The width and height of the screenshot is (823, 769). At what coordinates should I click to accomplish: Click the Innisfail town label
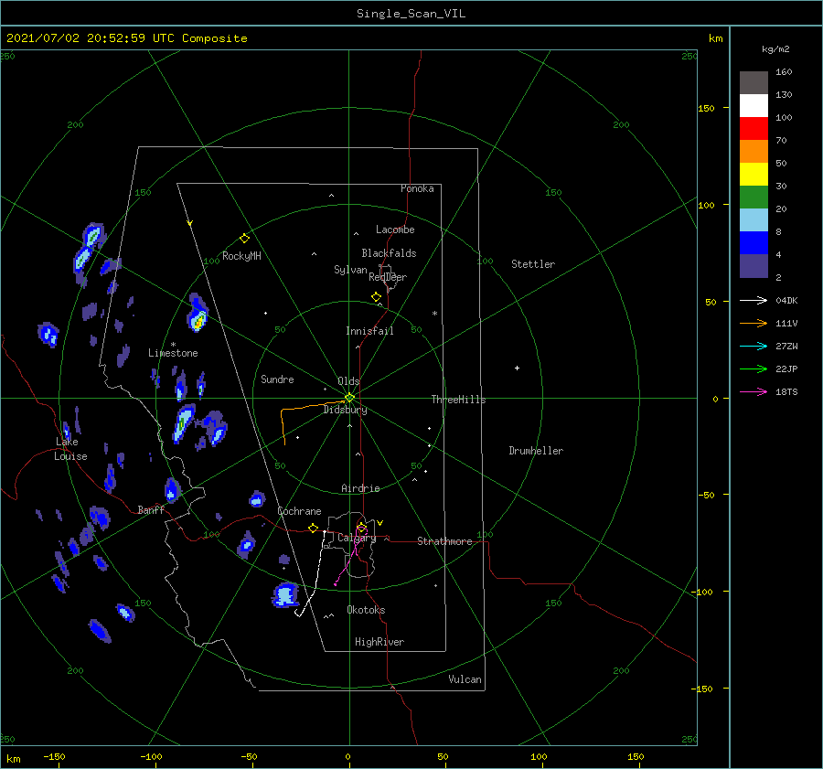369,331
